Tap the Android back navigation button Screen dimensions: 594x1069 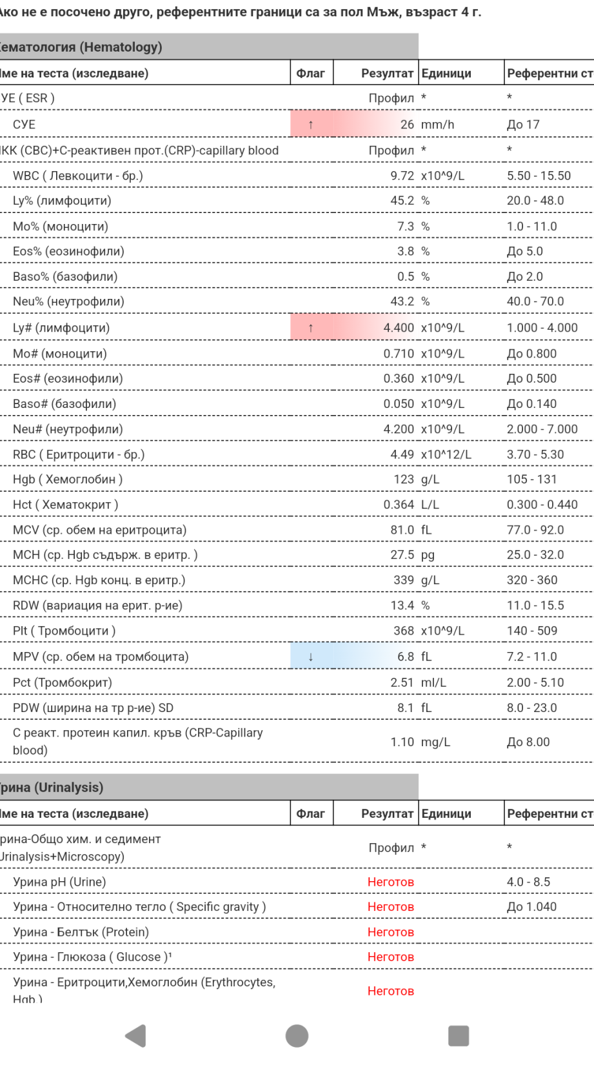click(136, 1035)
